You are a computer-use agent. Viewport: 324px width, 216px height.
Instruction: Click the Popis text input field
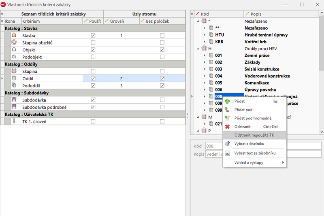264,154
